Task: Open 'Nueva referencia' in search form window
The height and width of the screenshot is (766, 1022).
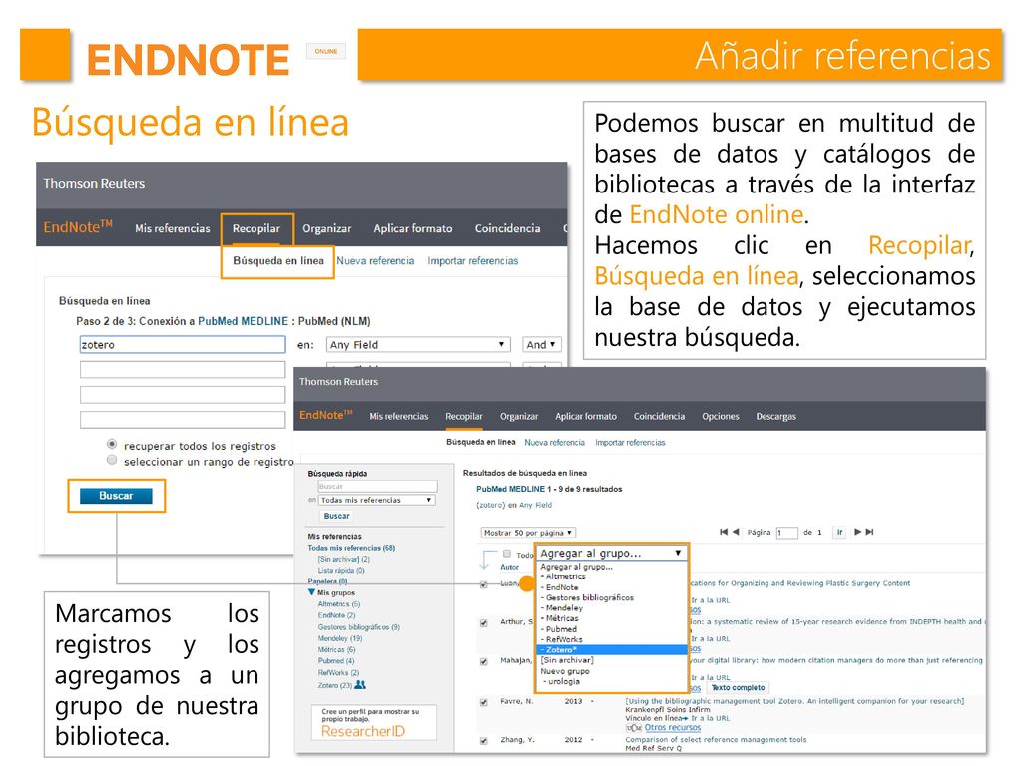Action: tap(375, 261)
